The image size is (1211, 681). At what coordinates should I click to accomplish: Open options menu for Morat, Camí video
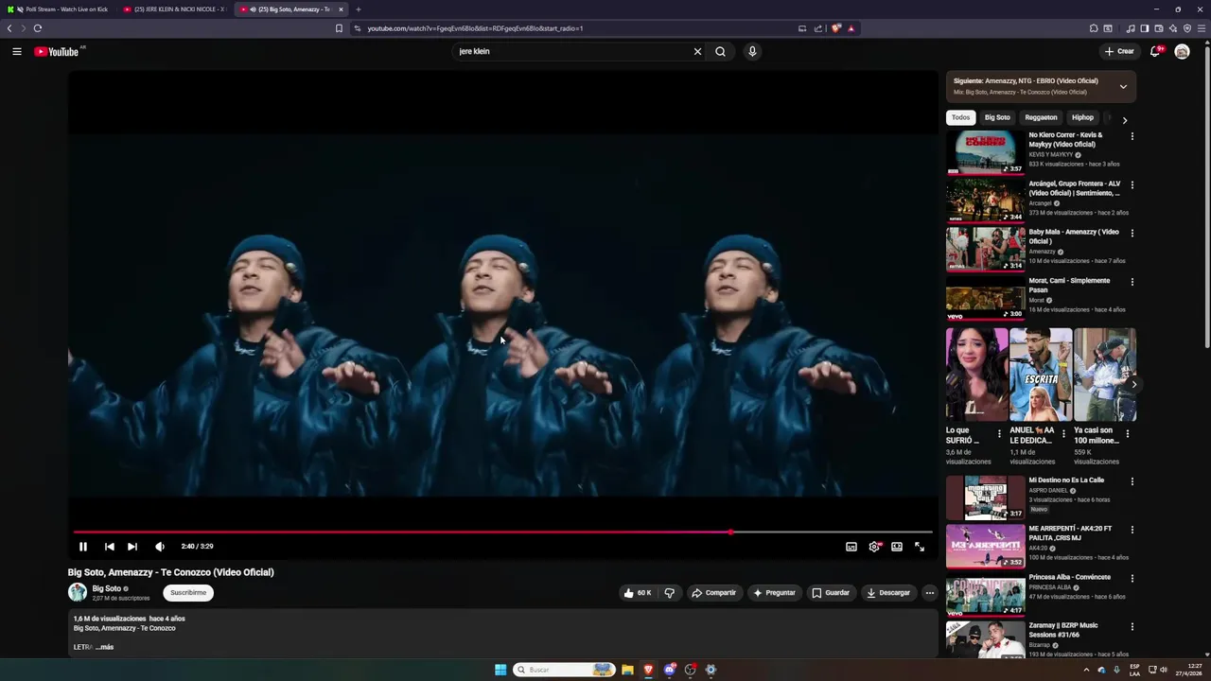tap(1132, 282)
